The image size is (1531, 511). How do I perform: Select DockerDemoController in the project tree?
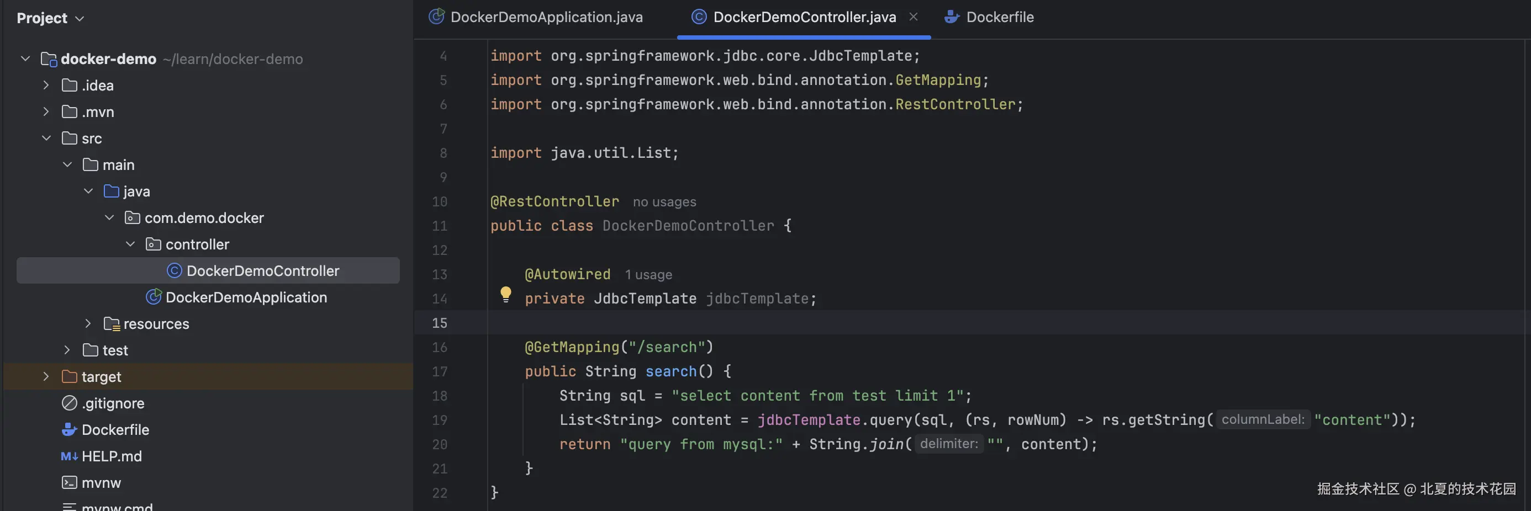pos(208,270)
